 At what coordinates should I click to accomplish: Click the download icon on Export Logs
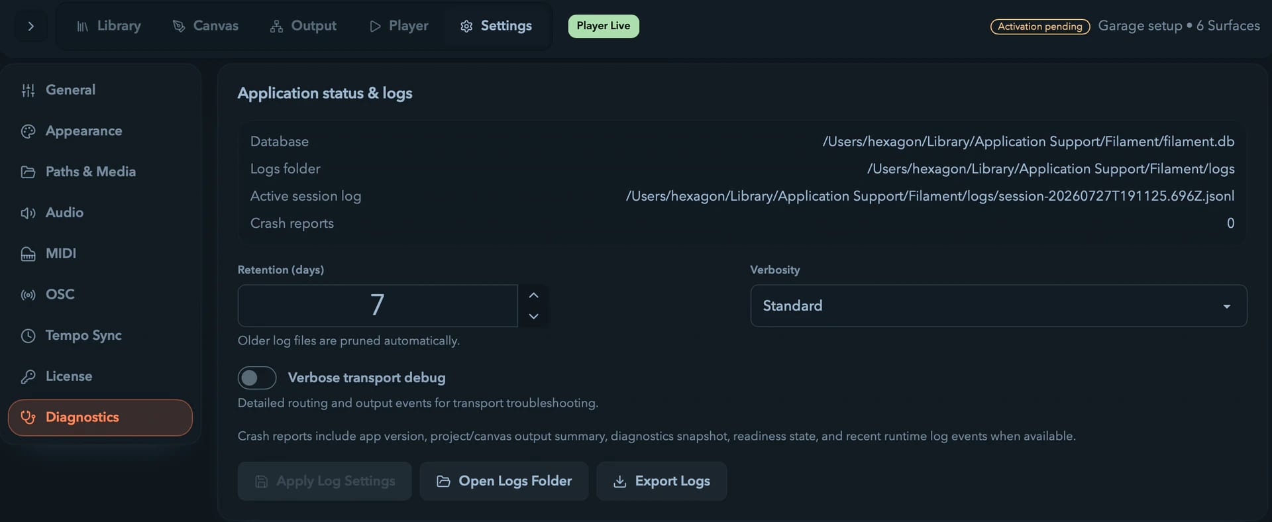click(x=619, y=482)
